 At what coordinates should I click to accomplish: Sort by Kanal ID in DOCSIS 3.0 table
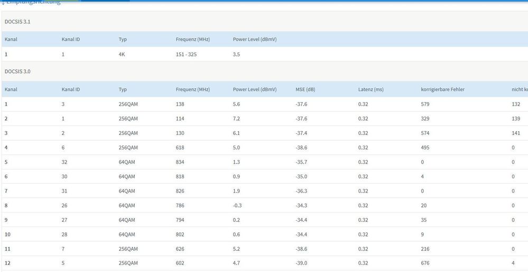point(71,89)
